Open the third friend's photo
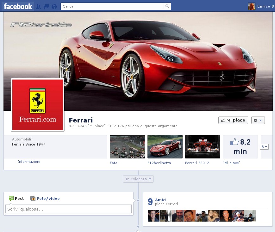Image resolution: width=275 pixels, height=232 pixels. (178, 216)
